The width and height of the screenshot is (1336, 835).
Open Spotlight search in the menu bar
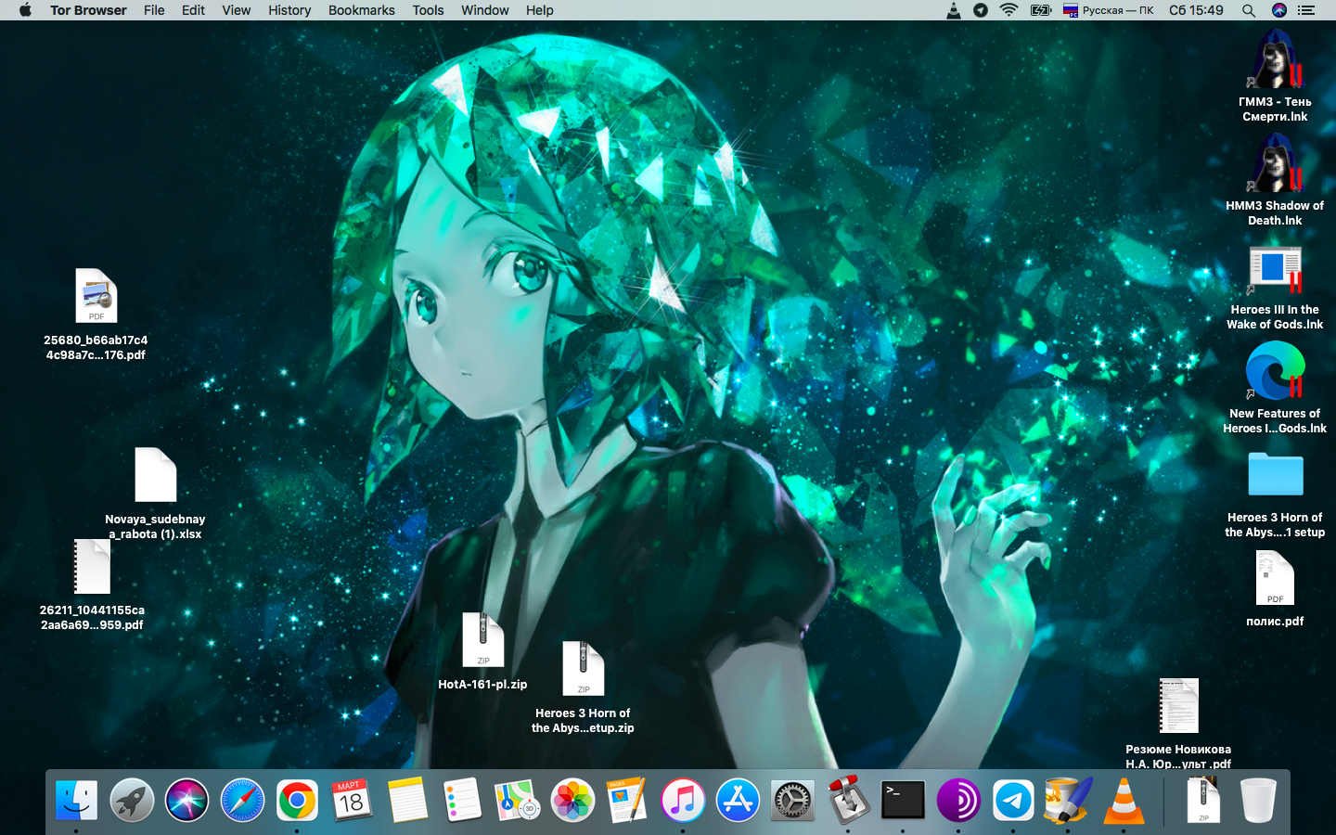point(1249,10)
